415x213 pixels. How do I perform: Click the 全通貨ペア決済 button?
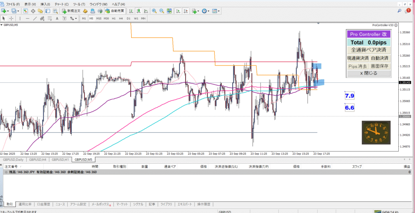368,50
